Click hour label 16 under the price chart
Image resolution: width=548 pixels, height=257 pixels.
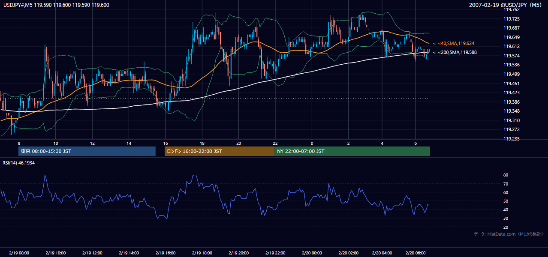pyautogui.click(x=166, y=143)
